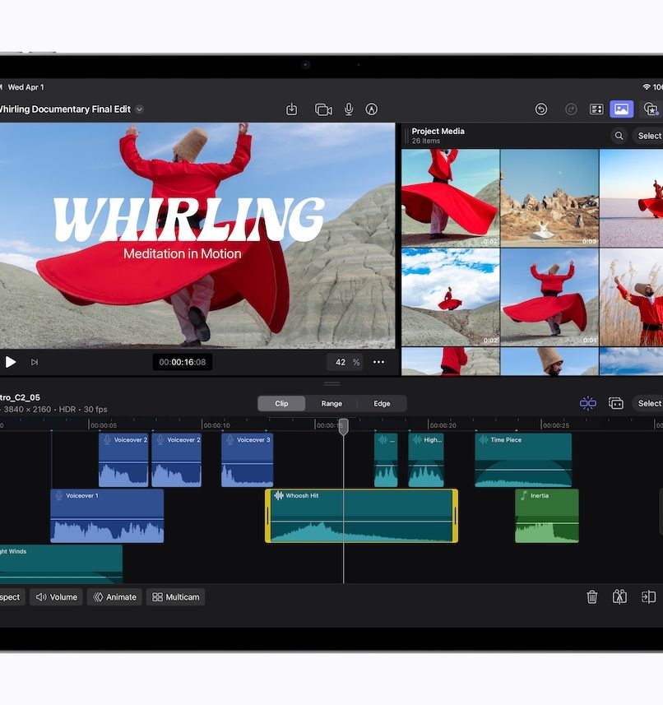Switch to the Edge selection tab
This screenshot has width=663, height=705.
[382, 404]
